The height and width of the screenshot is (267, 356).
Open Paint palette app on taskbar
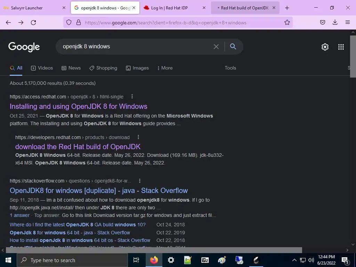click(222, 260)
